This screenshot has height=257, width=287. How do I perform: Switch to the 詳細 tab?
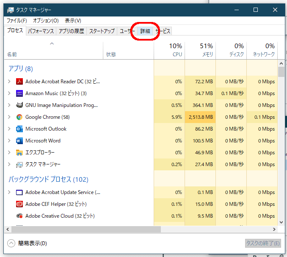click(145, 31)
